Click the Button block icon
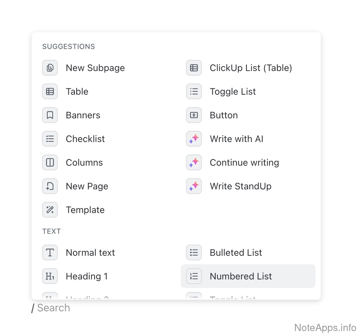Screen dimensions: 357x334 click(x=194, y=115)
